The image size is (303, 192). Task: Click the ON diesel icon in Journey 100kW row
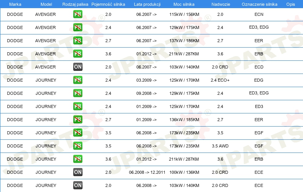(x=77, y=172)
